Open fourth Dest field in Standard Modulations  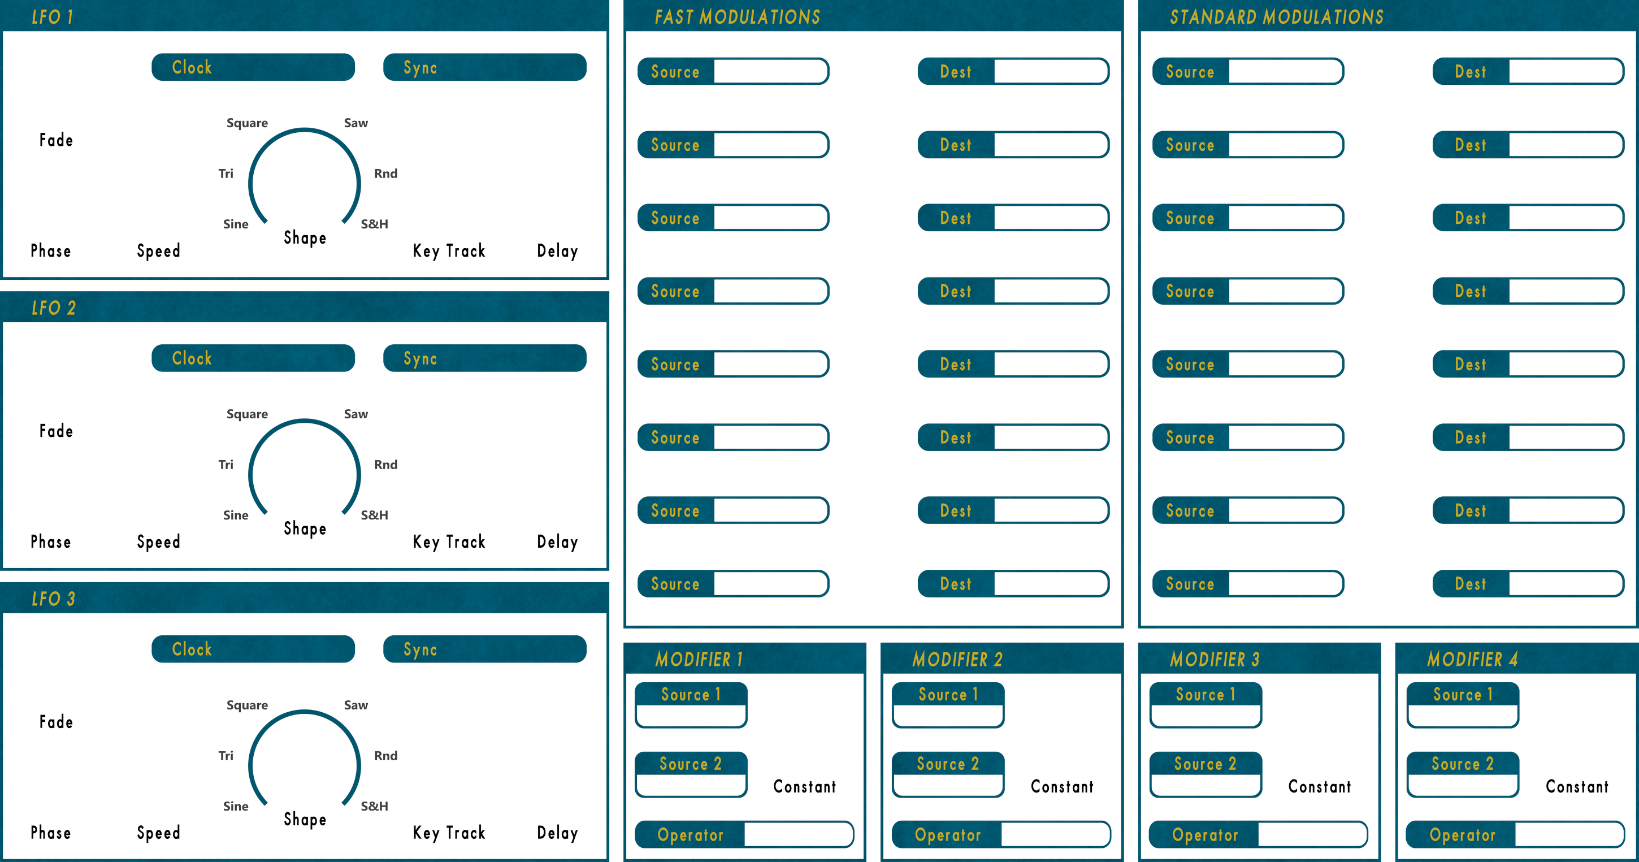click(1528, 291)
